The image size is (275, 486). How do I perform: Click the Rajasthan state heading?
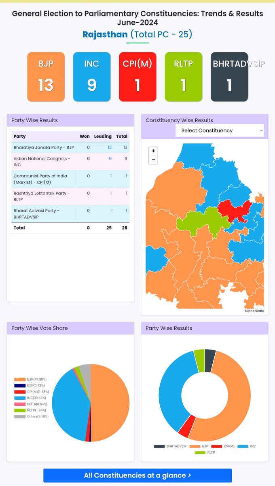pyautogui.click(x=105, y=34)
